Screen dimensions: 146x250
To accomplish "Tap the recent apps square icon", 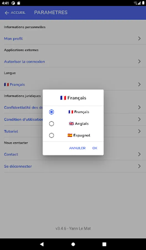I will click(x=104, y=244).
